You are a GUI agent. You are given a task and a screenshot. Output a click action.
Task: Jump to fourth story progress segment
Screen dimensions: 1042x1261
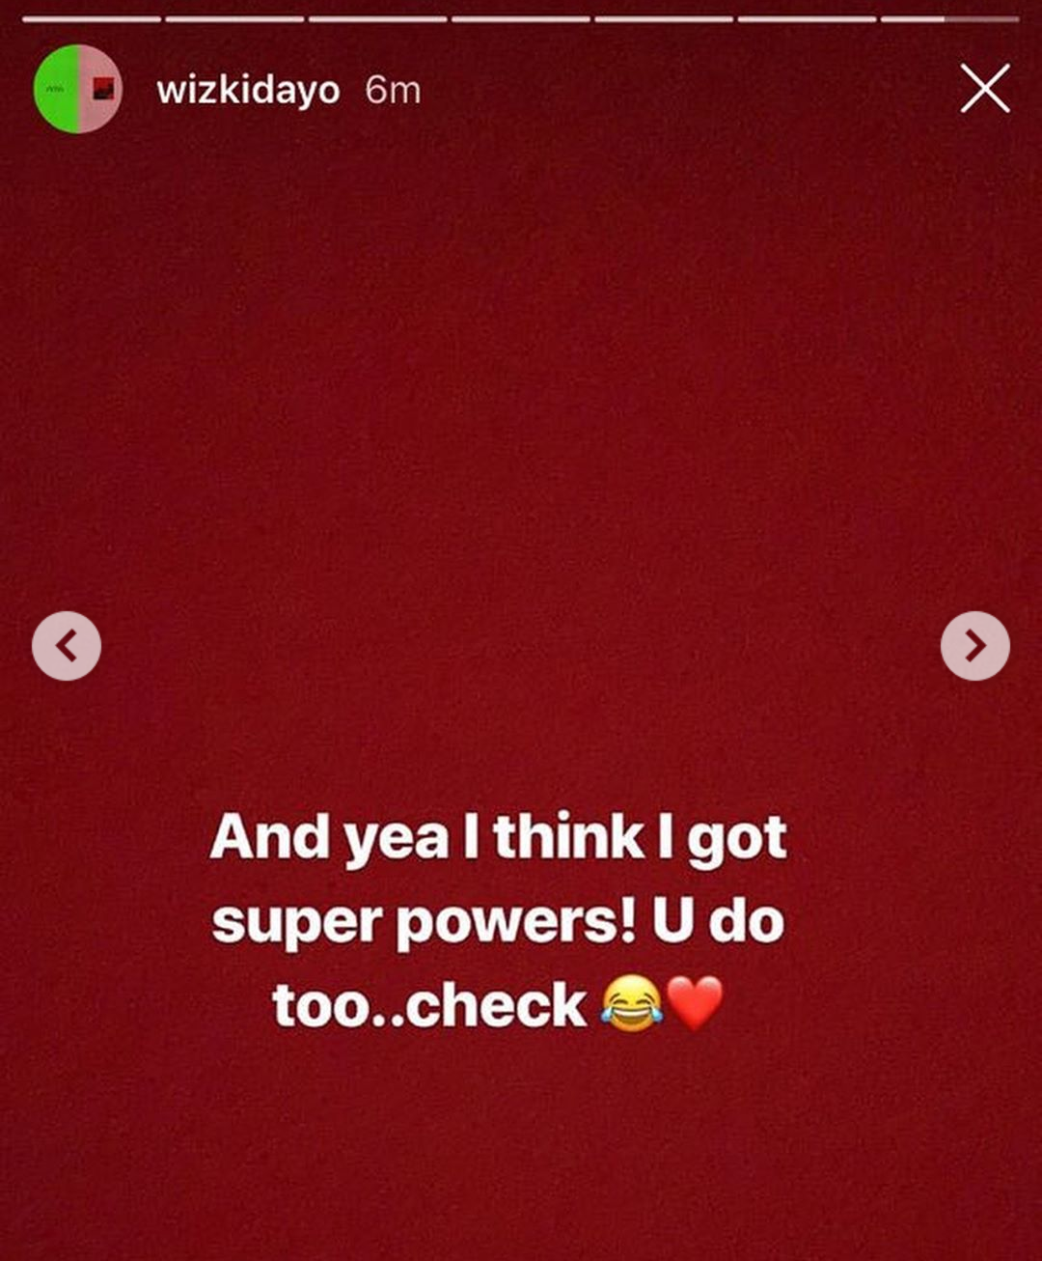(x=521, y=18)
